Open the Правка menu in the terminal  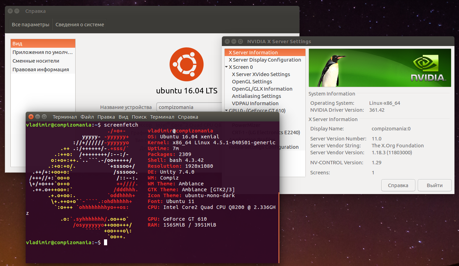[x=106, y=117]
